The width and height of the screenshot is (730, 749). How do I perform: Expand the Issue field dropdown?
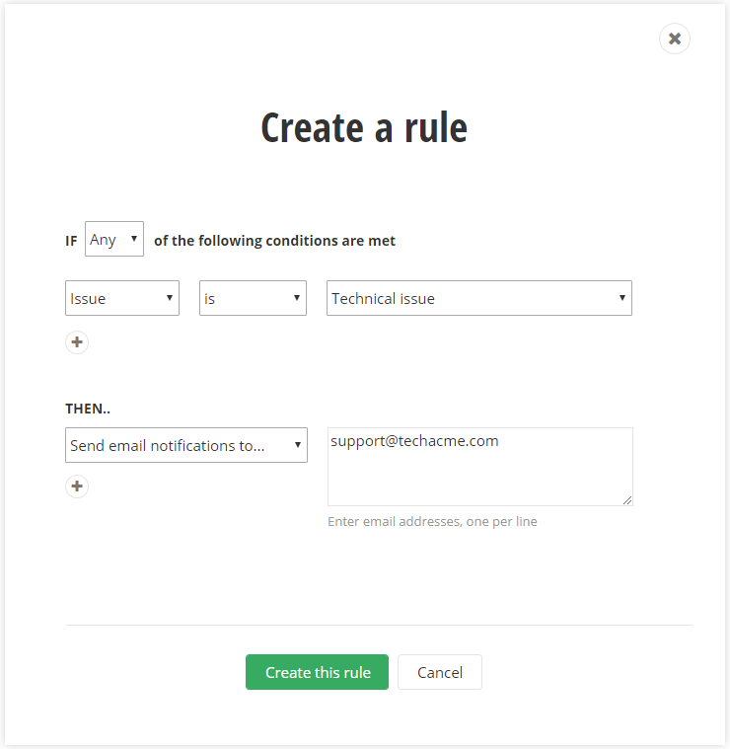click(122, 298)
